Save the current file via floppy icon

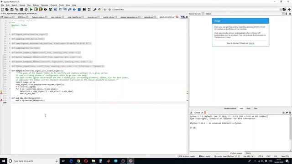(x=12, y=10)
